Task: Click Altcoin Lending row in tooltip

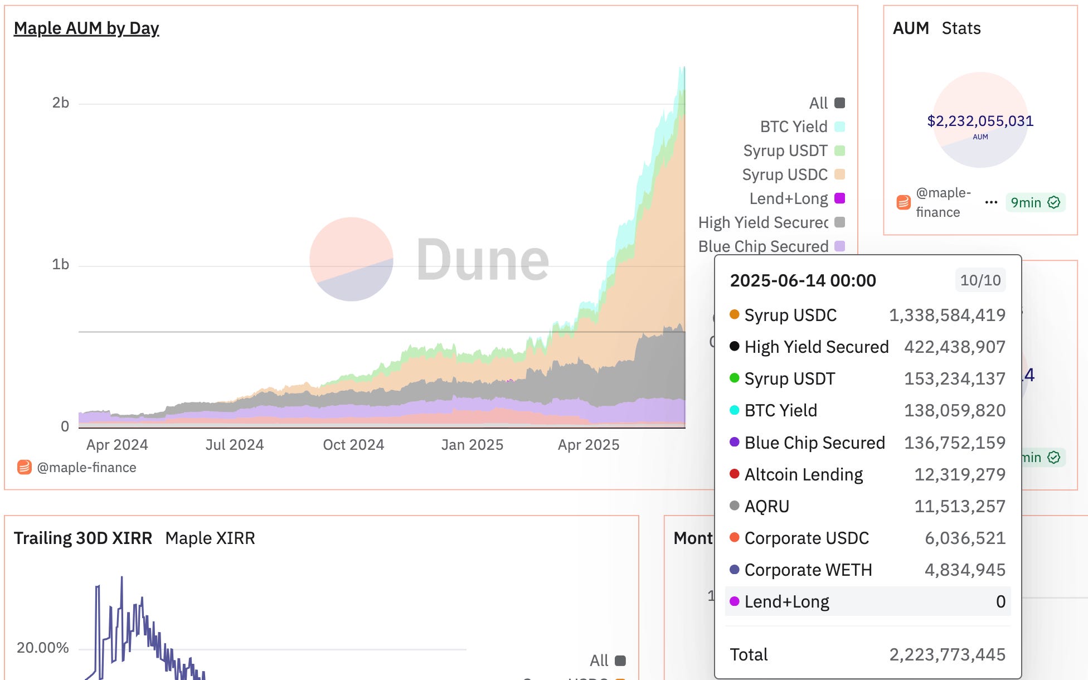Action: 867,475
